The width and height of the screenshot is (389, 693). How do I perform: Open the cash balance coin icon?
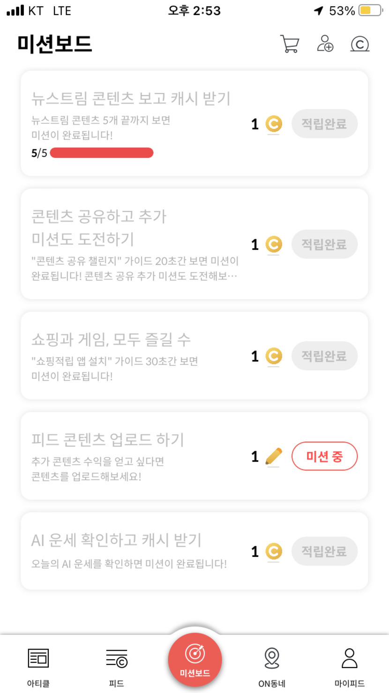360,44
